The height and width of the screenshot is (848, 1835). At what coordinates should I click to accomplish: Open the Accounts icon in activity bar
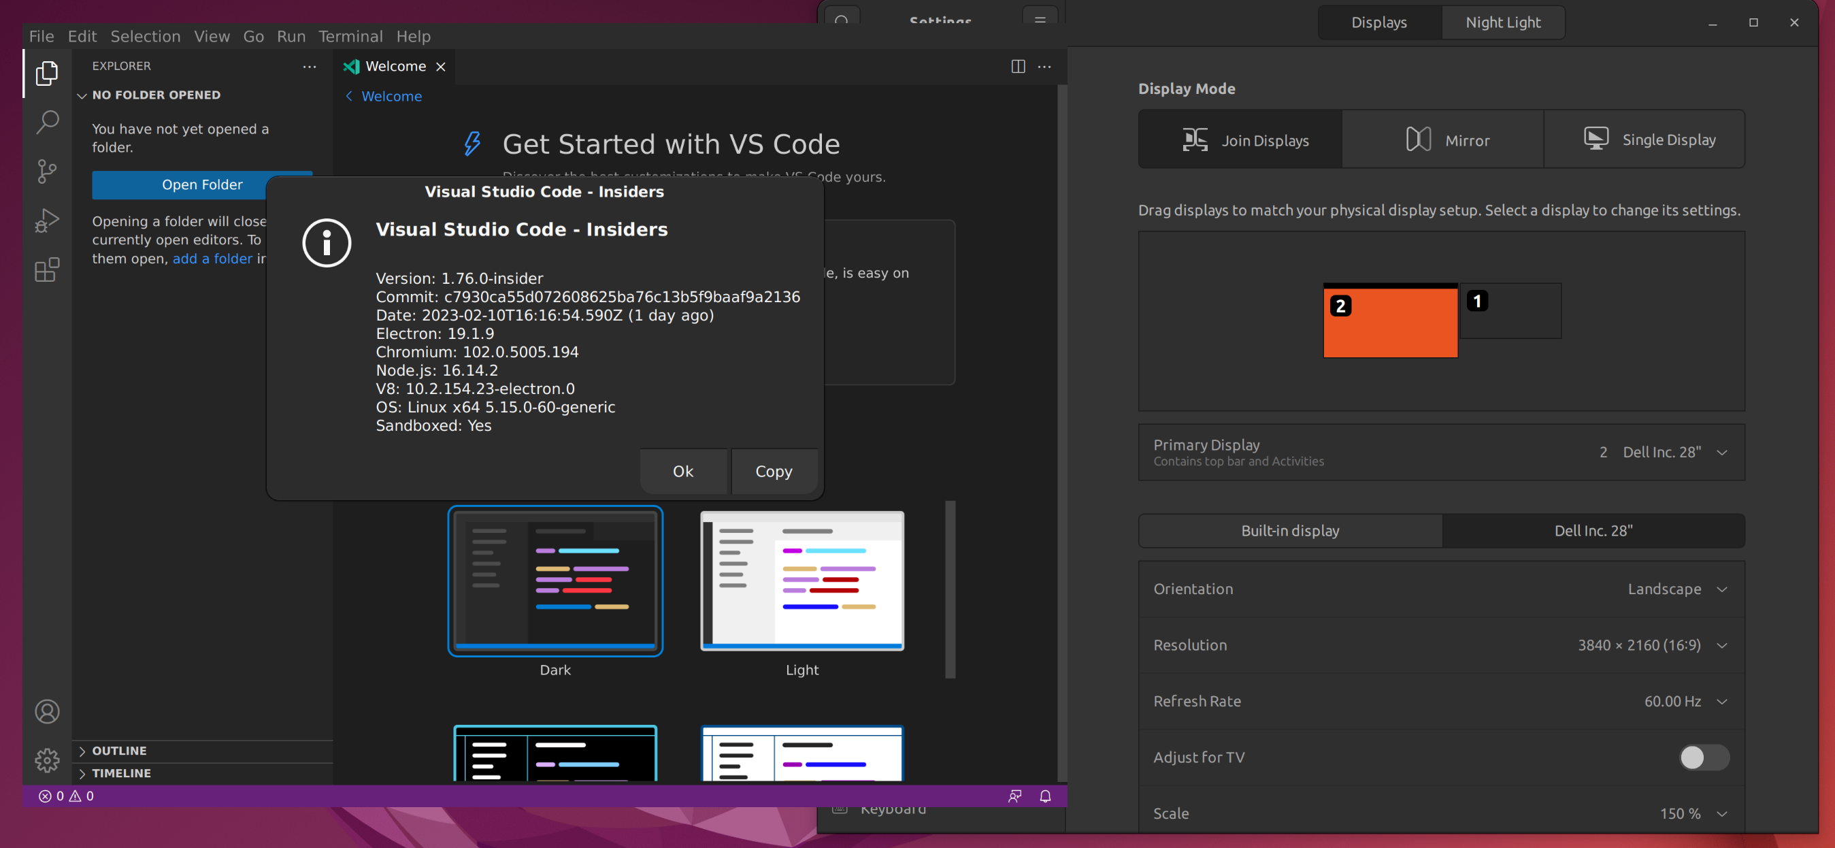pyautogui.click(x=46, y=711)
